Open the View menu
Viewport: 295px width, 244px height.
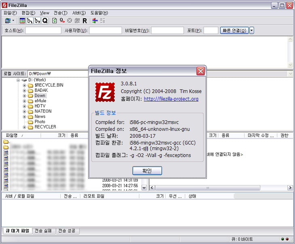(44, 13)
